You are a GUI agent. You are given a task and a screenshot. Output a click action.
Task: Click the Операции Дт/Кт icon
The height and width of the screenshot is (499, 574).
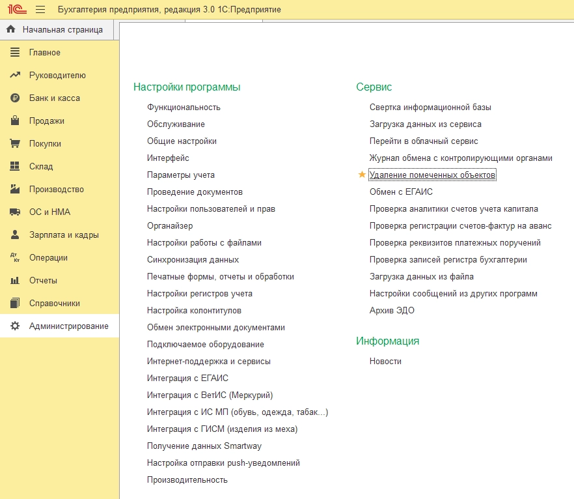pos(15,257)
